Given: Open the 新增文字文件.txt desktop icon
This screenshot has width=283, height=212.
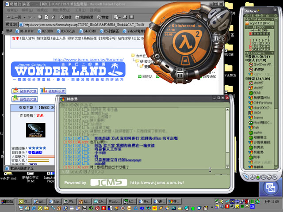Looking at the screenshot, I should [31, 177].
